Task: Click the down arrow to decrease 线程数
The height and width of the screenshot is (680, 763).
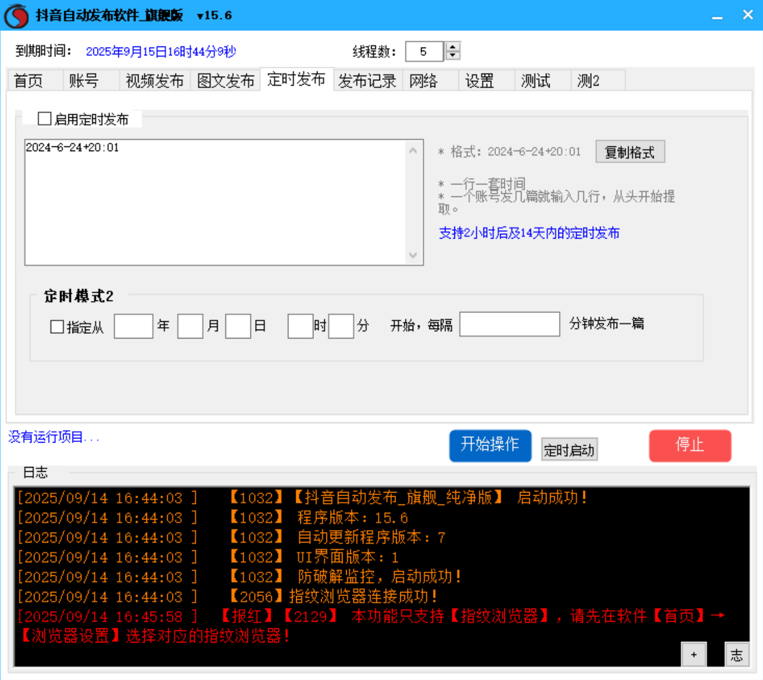Action: (x=451, y=56)
